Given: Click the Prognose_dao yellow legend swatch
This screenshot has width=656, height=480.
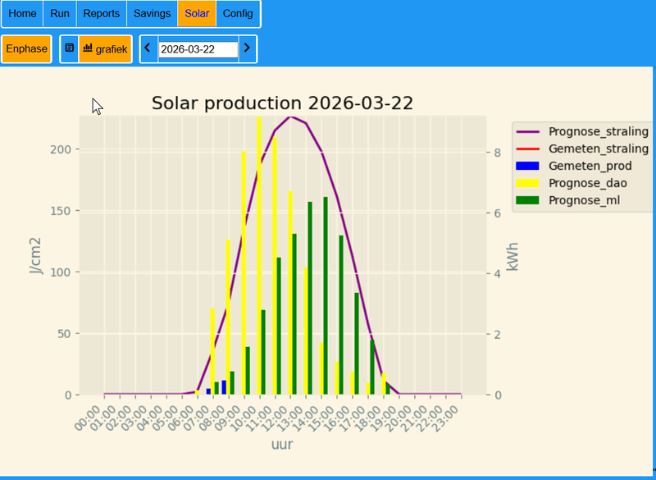Looking at the screenshot, I should coord(529,183).
